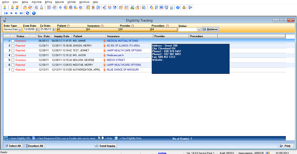Tick checkbox for TEST, JENNET row

[13, 51]
